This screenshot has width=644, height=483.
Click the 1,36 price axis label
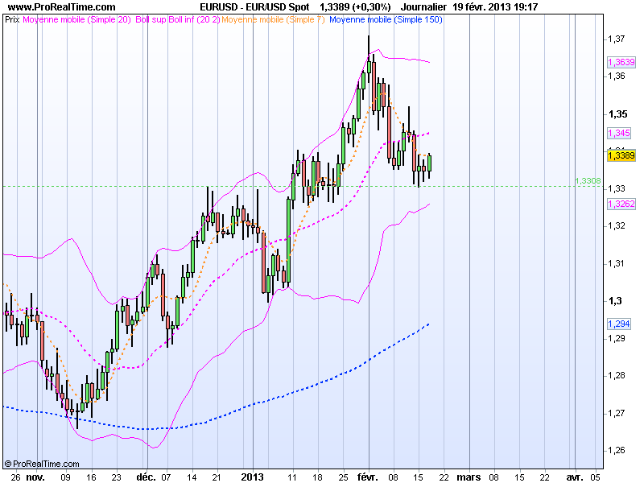[x=617, y=76]
